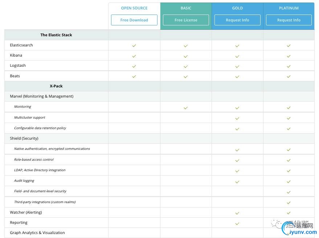Click Beats checkmark in Open Source column
The width and height of the screenshot is (319, 238).
pyautogui.click(x=134, y=77)
